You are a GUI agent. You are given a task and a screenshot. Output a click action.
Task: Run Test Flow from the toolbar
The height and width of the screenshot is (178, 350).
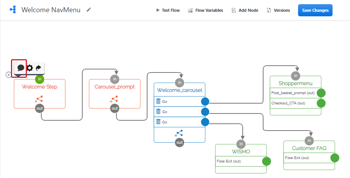tap(168, 10)
